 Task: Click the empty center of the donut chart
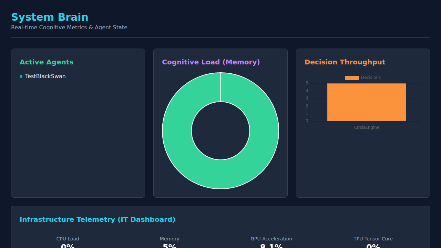tap(220, 131)
